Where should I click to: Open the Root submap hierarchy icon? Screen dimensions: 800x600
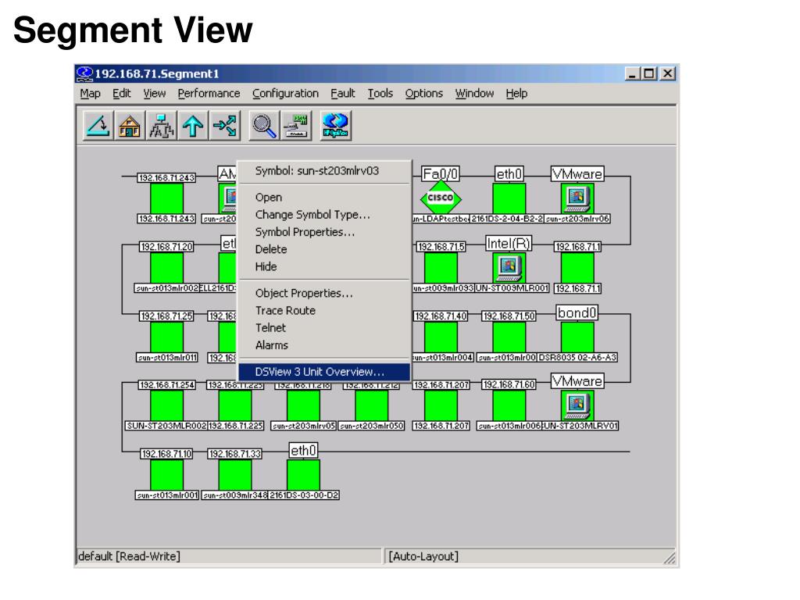(x=161, y=125)
